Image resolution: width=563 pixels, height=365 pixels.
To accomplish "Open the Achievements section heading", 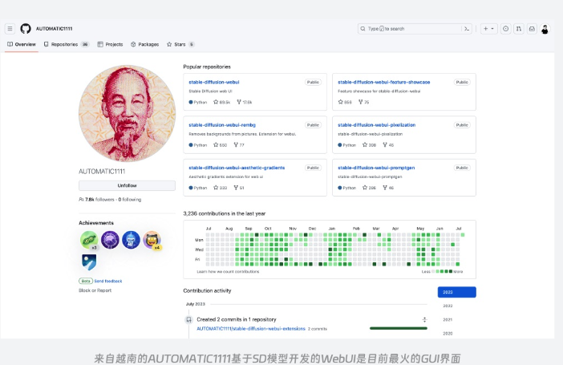I will pyautogui.click(x=96, y=223).
